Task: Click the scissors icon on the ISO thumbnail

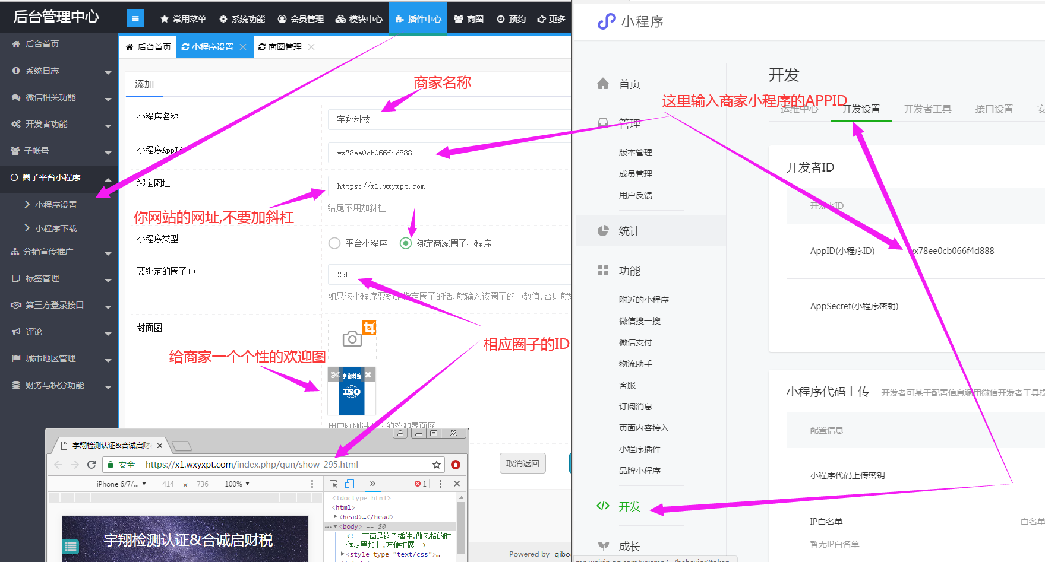Action: click(335, 375)
